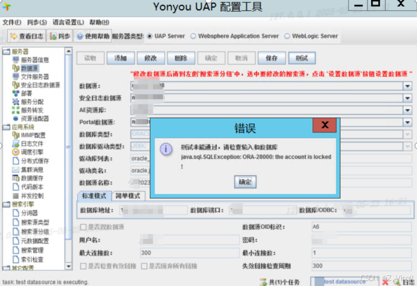Screen dimensions: 417x286
Task: Open the 同步(S) menu
Action: (x=37, y=22)
